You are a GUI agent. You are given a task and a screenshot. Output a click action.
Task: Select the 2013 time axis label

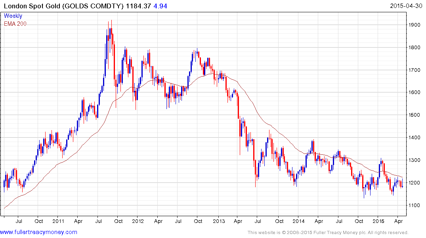coord(219,221)
